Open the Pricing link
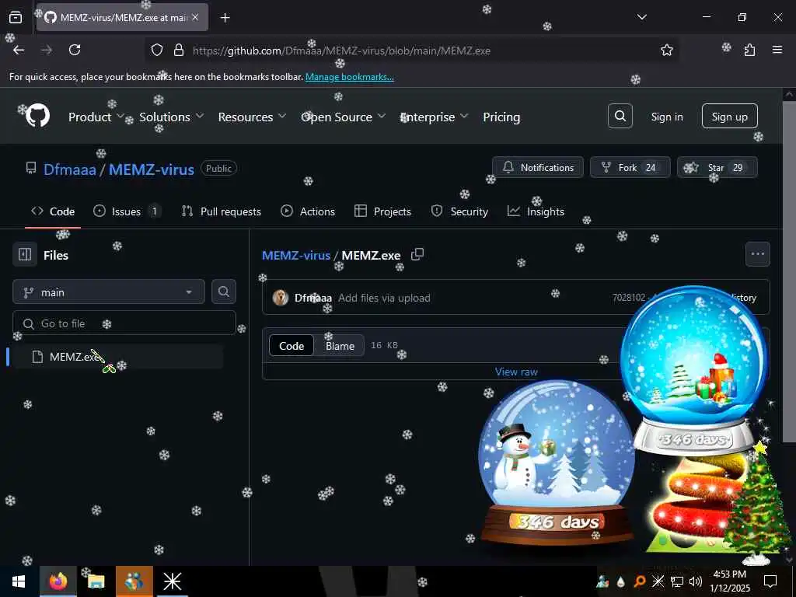 point(501,117)
